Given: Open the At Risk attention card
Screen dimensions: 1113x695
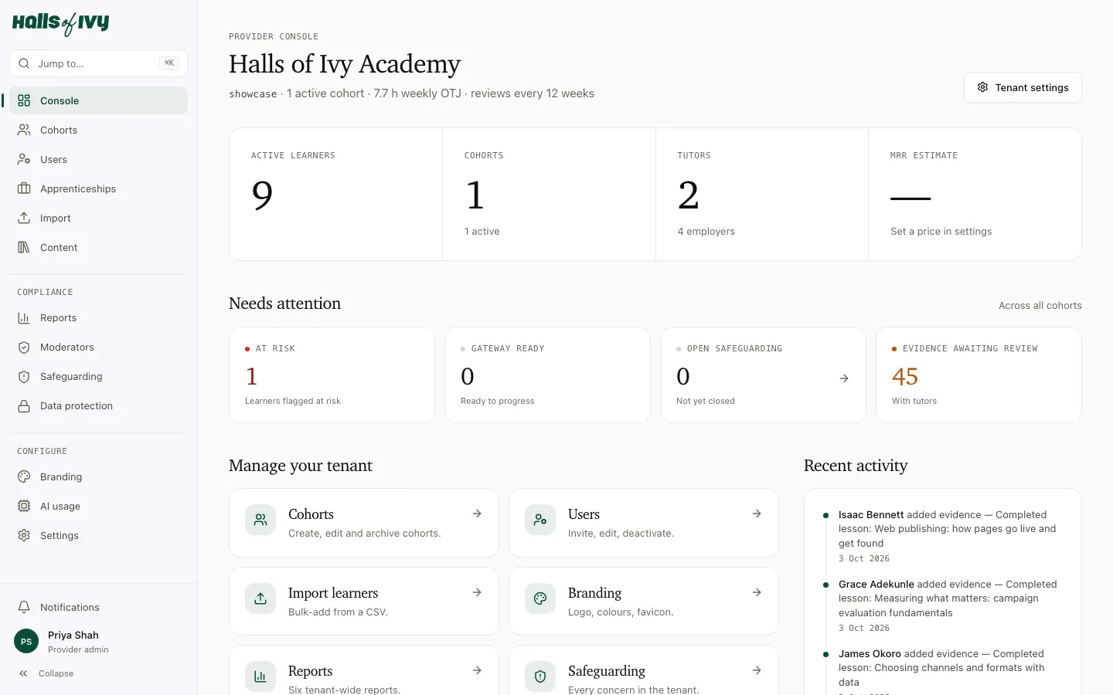Looking at the screenshot, I should click(x=332, y=375).
